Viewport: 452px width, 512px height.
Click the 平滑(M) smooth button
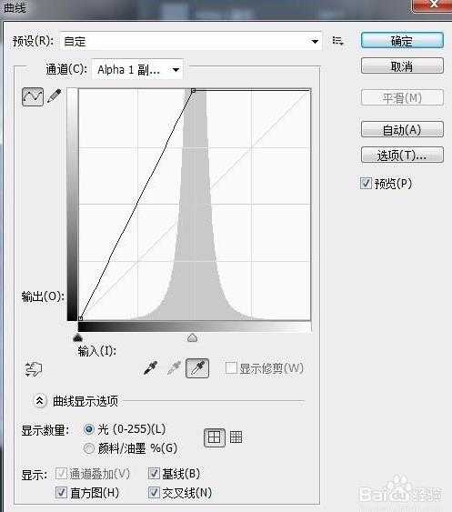[402, 97]
